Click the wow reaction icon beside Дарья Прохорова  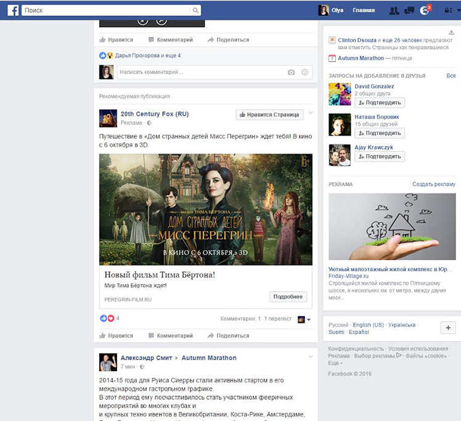click(x=110, y=55)
